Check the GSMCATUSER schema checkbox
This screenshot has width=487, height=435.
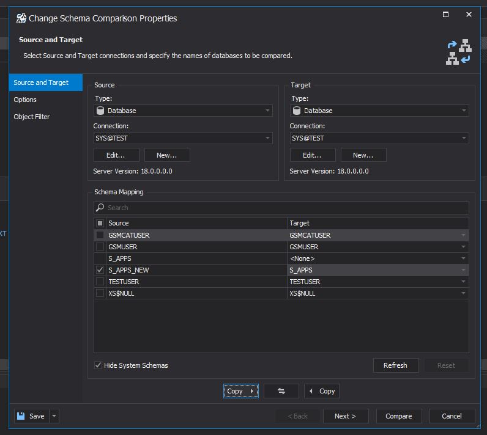click(x=100, y=235)
